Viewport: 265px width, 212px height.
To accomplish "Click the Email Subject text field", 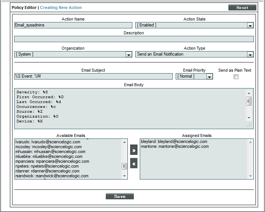I will 93,77.
